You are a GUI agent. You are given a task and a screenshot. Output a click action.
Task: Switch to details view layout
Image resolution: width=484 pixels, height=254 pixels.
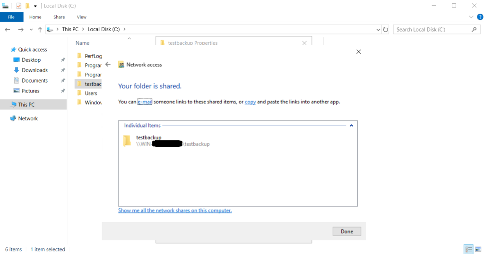pos(468,249)
